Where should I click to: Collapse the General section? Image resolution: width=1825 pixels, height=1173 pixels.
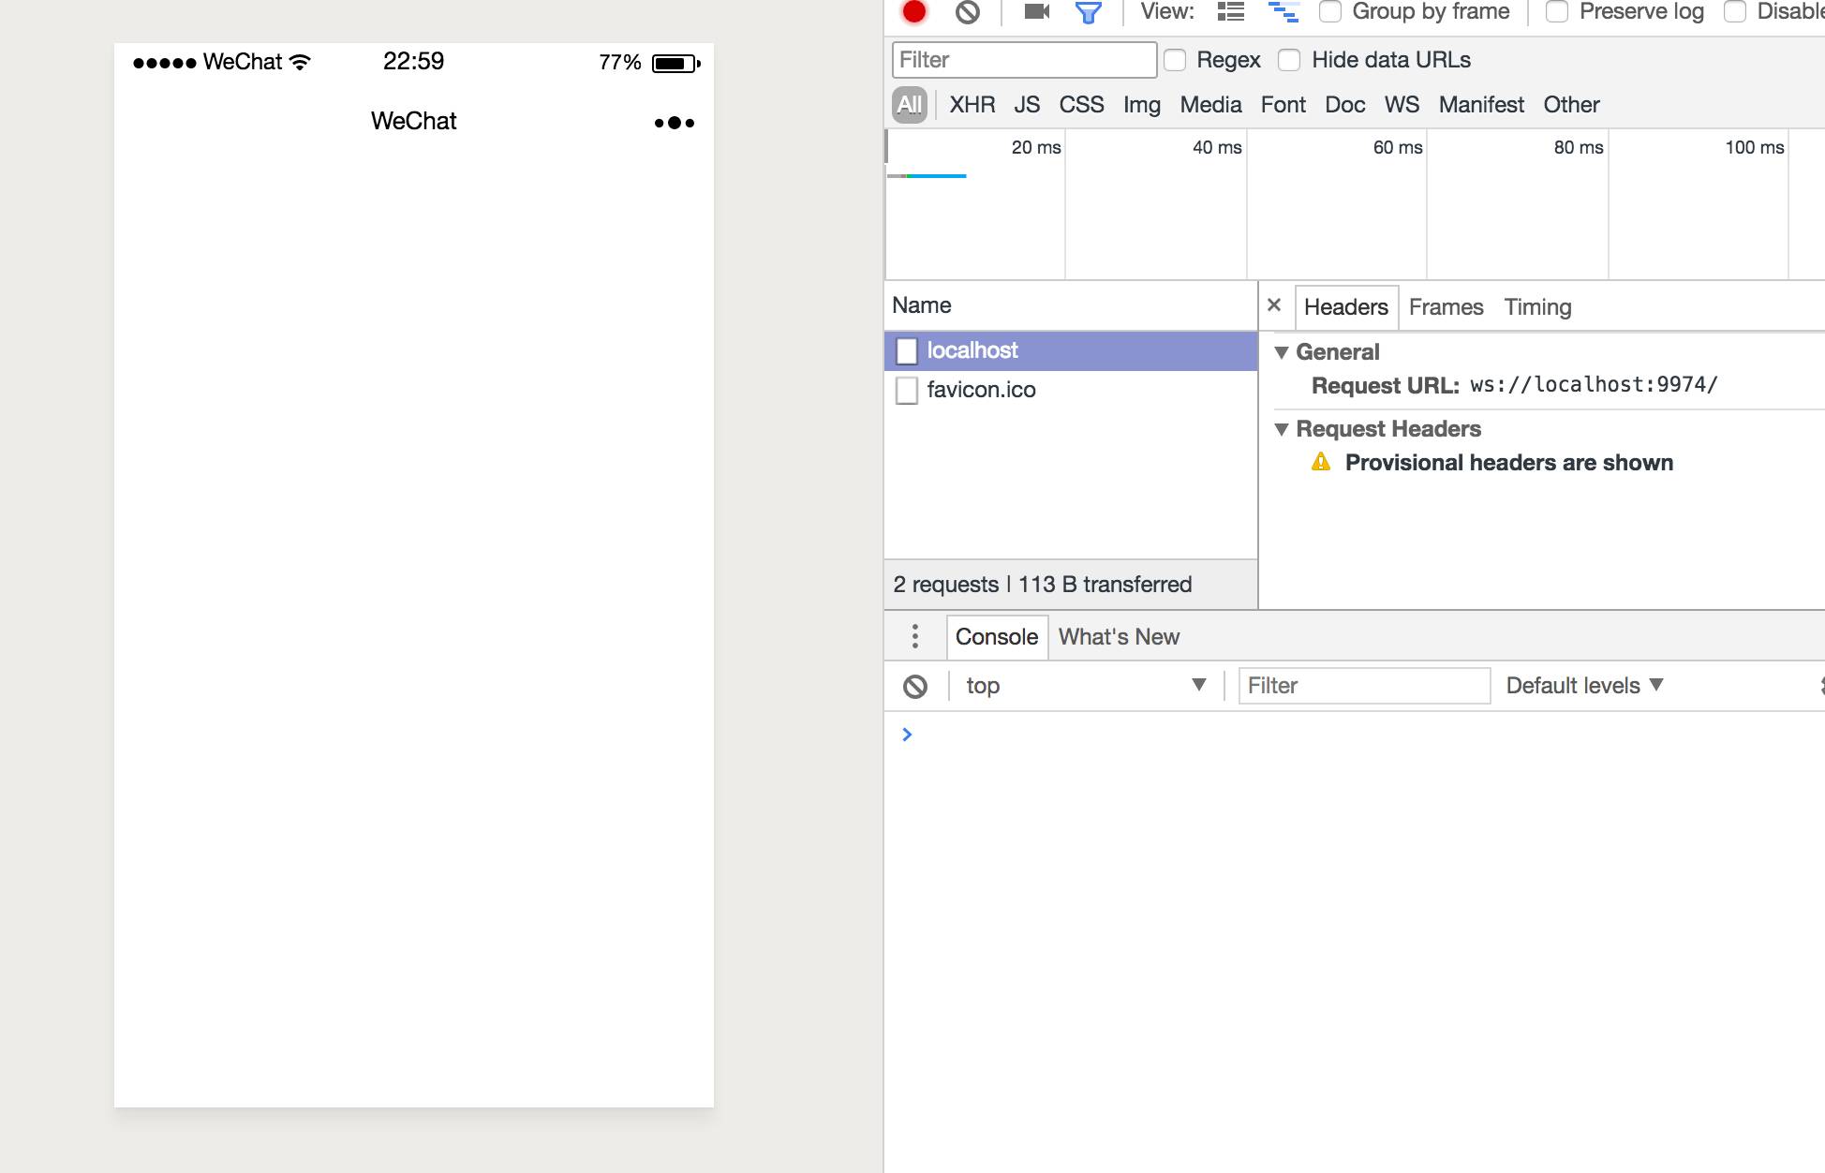[x=1282, y=352]
